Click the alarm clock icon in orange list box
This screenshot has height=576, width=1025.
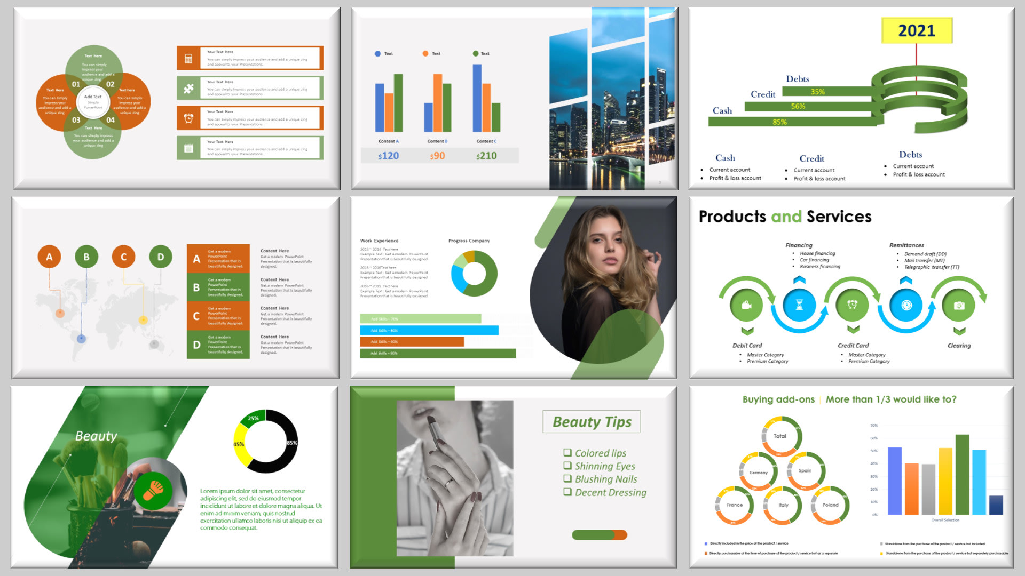(x=188, y=118)
